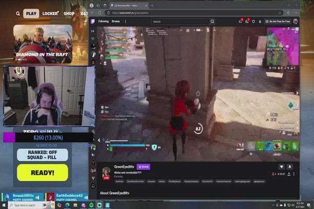Click the yellow READY! button
The image size is (314, 209).
point(42,172)
